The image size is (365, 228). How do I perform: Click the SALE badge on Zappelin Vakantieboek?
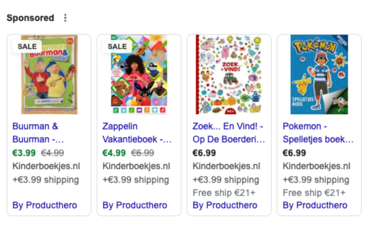tap(117, 46)
